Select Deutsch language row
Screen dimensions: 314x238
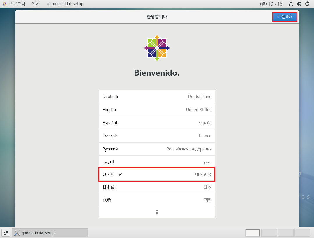(157, 97)
